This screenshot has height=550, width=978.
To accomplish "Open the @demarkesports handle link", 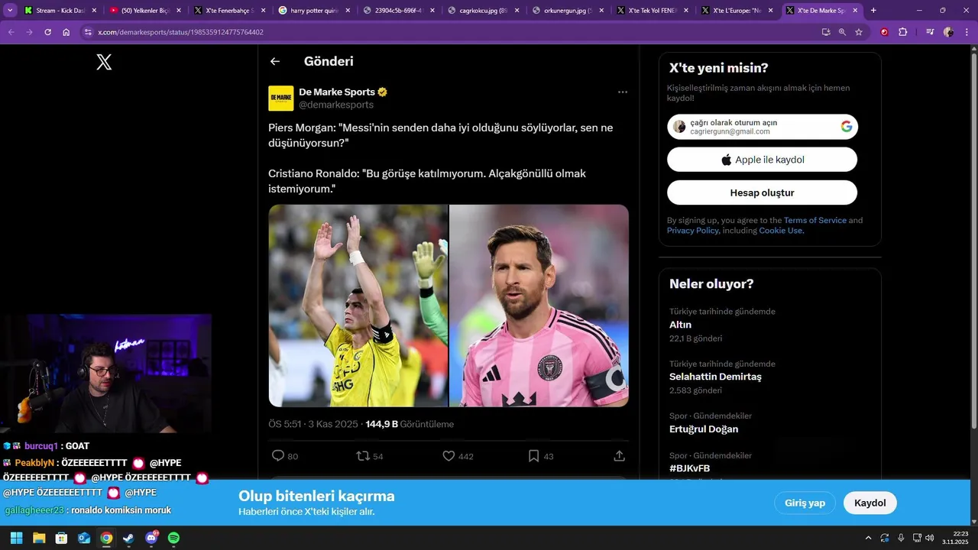I will pos(336,105).
